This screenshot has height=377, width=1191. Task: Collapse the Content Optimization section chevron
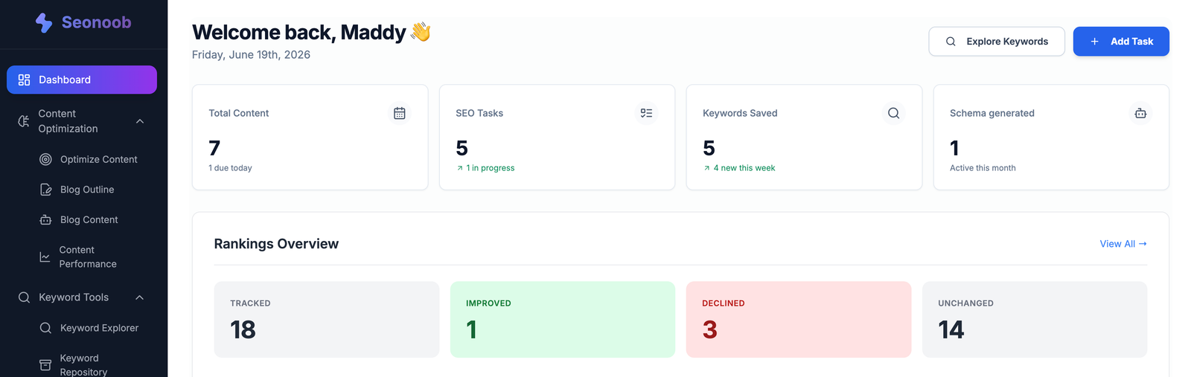coord(140,121)
